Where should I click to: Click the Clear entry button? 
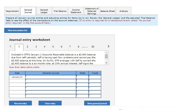click(x=50, y=103)
